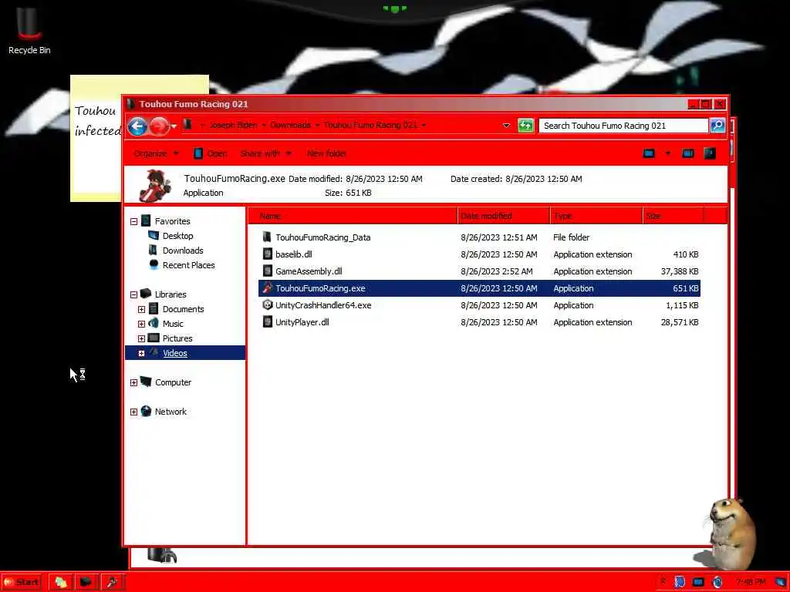
Task: Select the Music library
Action: point(173,324)
